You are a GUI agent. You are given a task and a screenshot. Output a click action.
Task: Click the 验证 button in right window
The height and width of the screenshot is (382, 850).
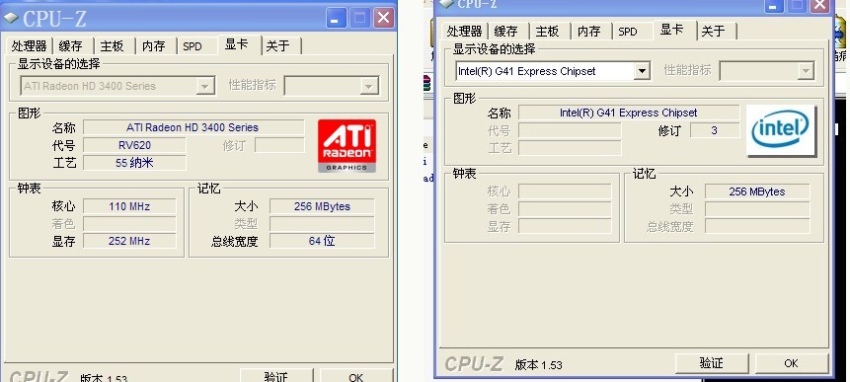(711, 363)
